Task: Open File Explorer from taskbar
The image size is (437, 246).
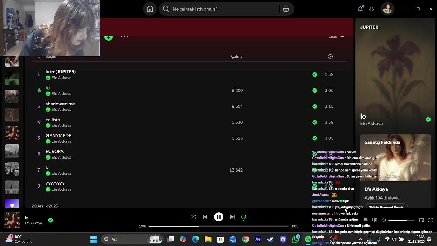Action: (x=208, y=239)
